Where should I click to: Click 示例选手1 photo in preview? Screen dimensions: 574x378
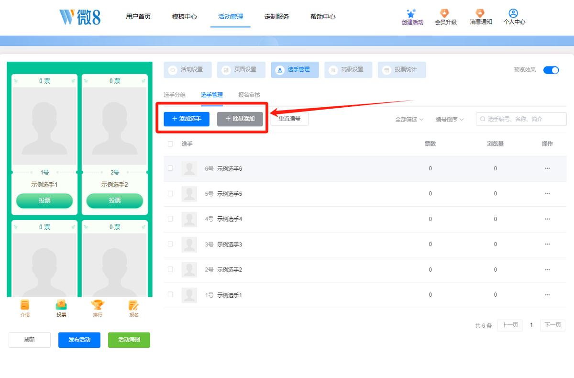44,126
